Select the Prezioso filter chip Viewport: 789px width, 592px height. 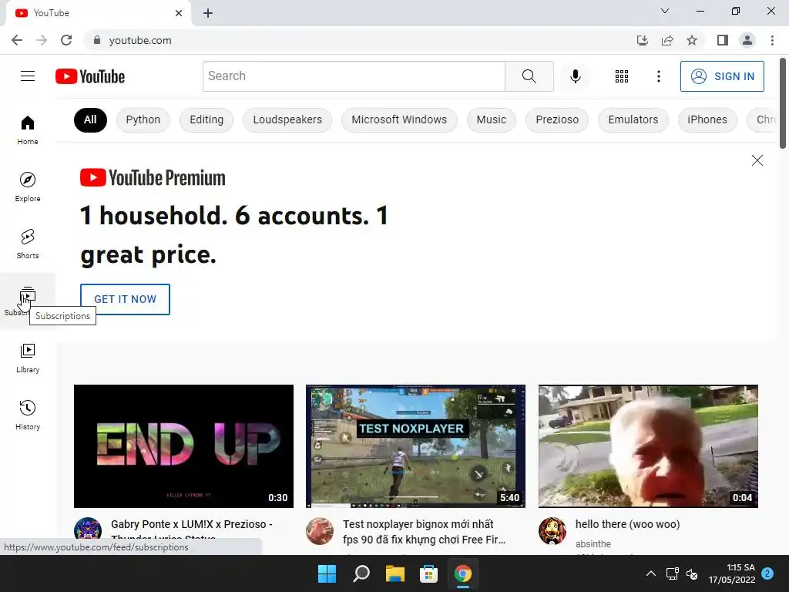(557, 119)
